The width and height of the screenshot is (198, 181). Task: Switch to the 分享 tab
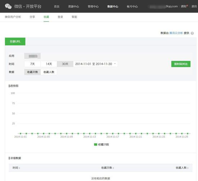[x=32, y=17]
